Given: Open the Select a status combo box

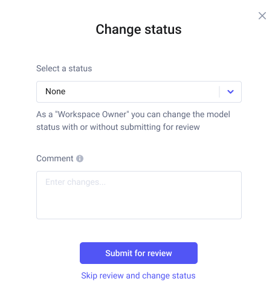Looking at the screenshot, I should (x=139, y=92).
